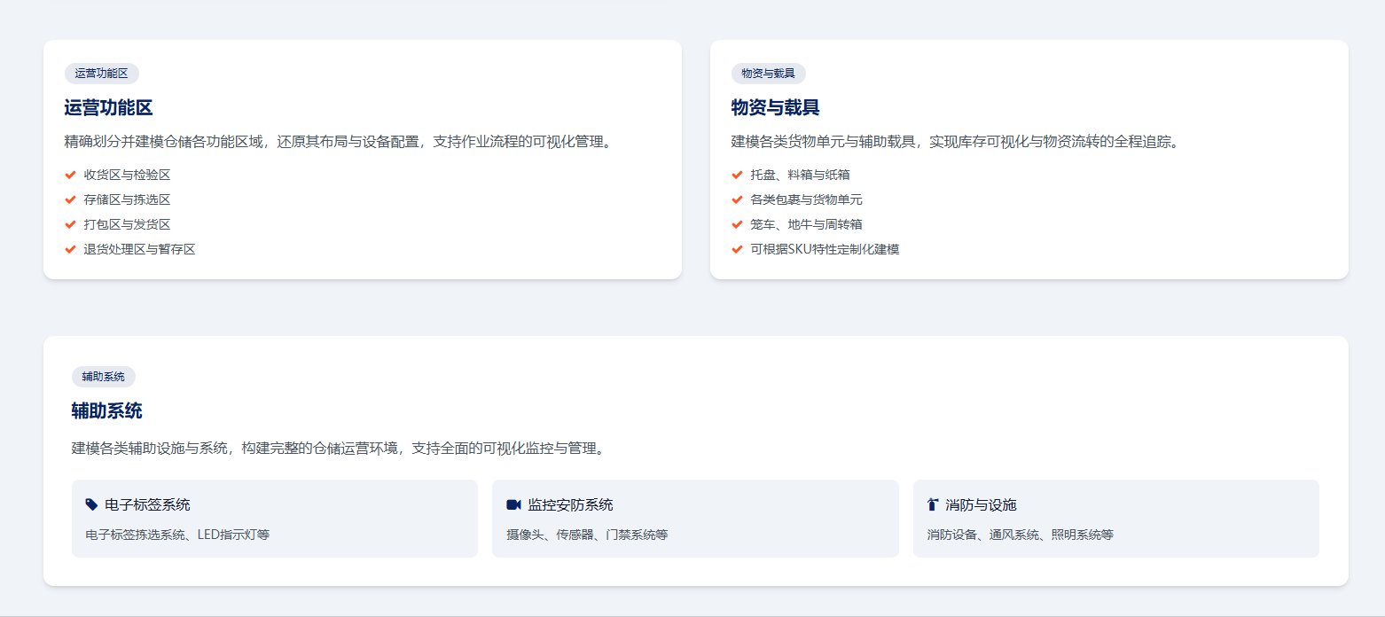
Task: Click the checkmark beside 退货处理区与暂存区
Action: click(71, 249)
